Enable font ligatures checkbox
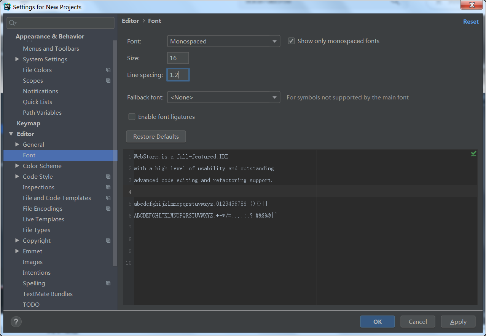The height and width of the screenshot is (336, 486). (x=132, y=117)
